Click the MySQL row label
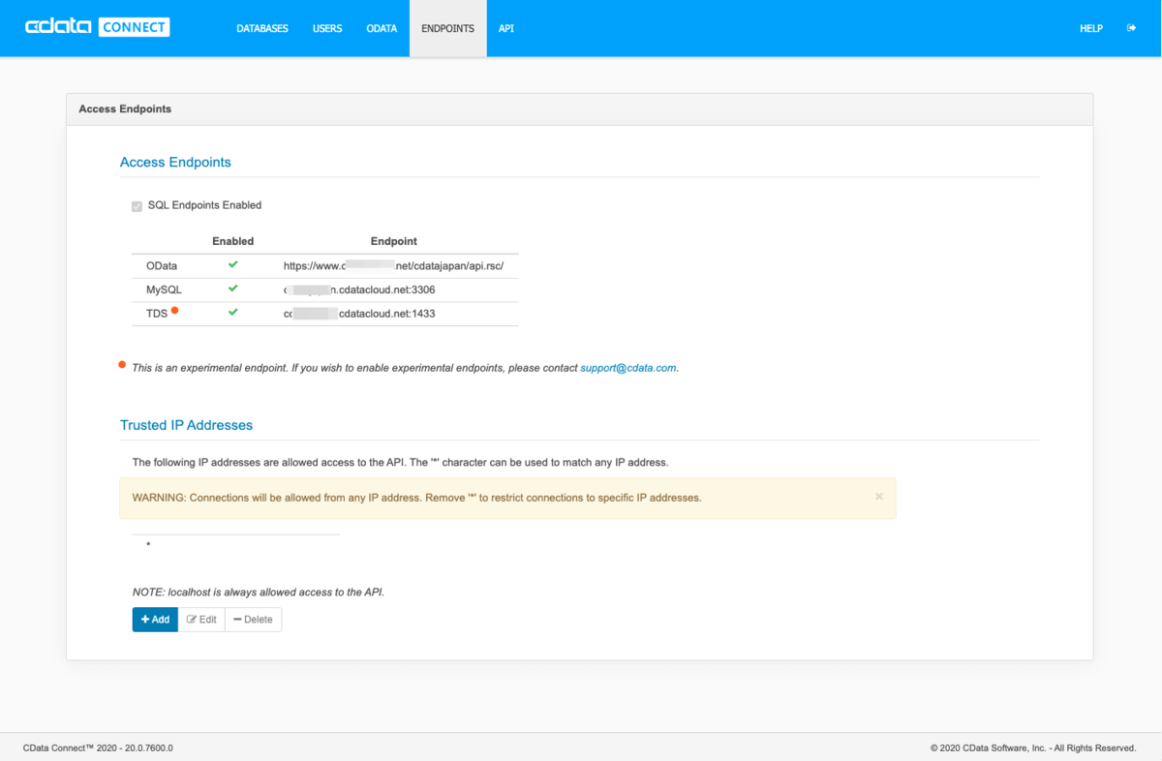 (x=164, y=289)
